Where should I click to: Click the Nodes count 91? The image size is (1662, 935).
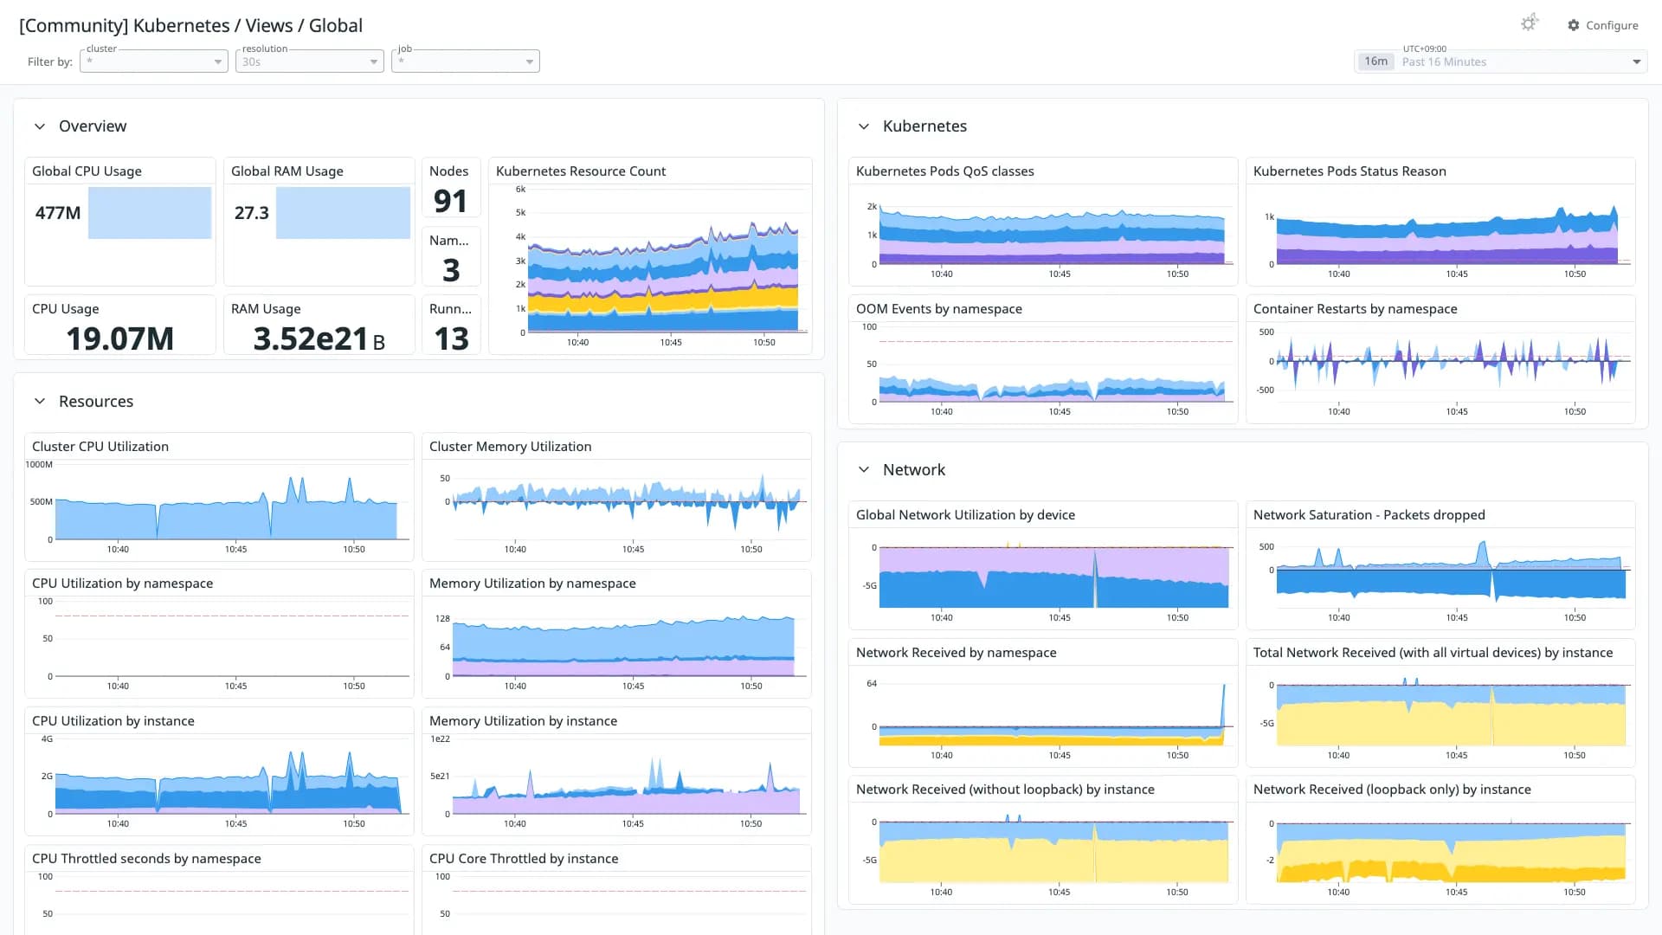click(x=450, y=201)
